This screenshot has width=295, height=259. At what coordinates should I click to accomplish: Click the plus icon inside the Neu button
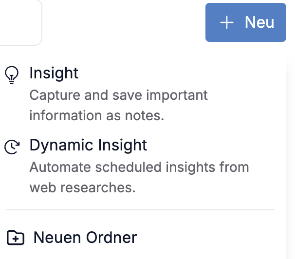click(x=227, y=22)
